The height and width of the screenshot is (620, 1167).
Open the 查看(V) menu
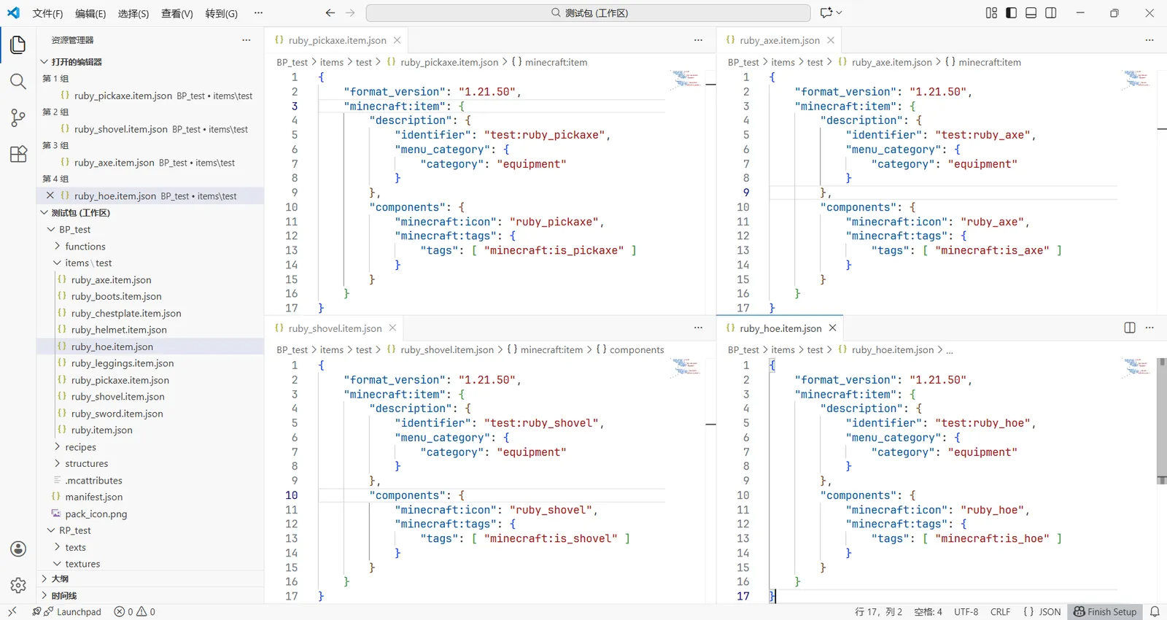coord(177,13)
